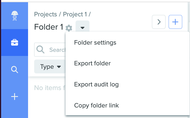Click the Benchling logo icon in sidebar

(x=15, y=16)
